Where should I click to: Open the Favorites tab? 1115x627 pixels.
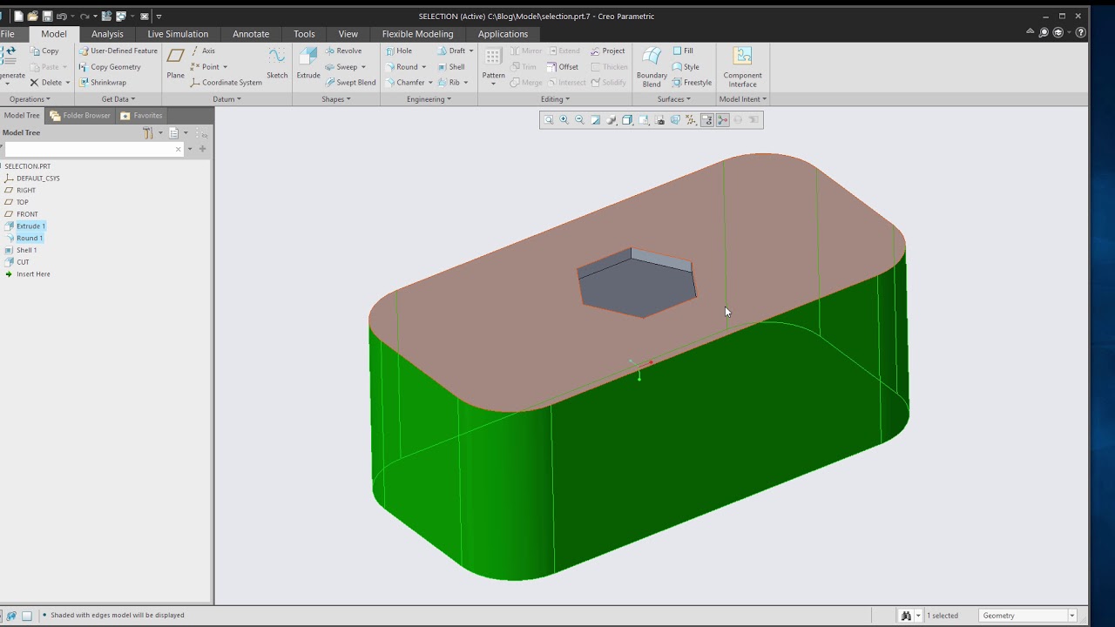coord(141,115)
